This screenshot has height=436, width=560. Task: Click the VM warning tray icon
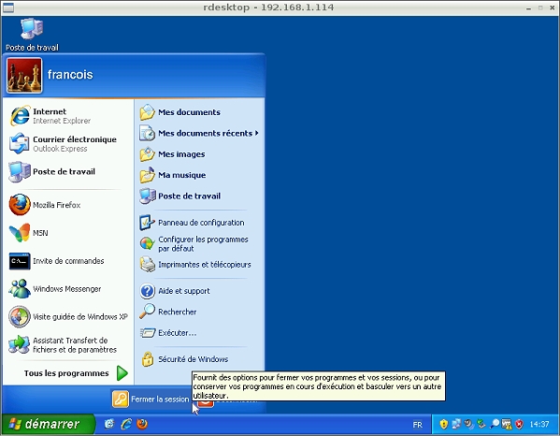click(x=507, y=424)
